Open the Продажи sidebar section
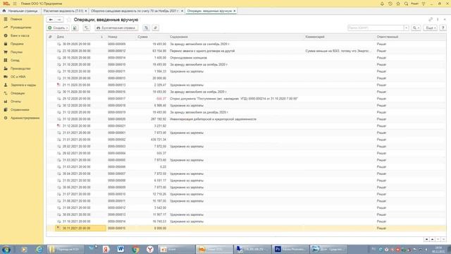 tap(17, 44)
